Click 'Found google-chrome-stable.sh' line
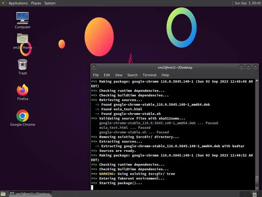Viewport: 262px width, 197px height. [128, 114]
